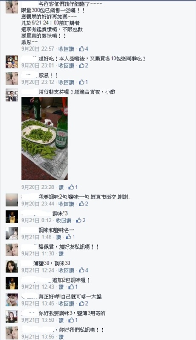Image resolution: width=196 pixels, height=340 pixels.
Task: Click thumbs-up icon under edamame photo comment
Action: click(71, 187)
